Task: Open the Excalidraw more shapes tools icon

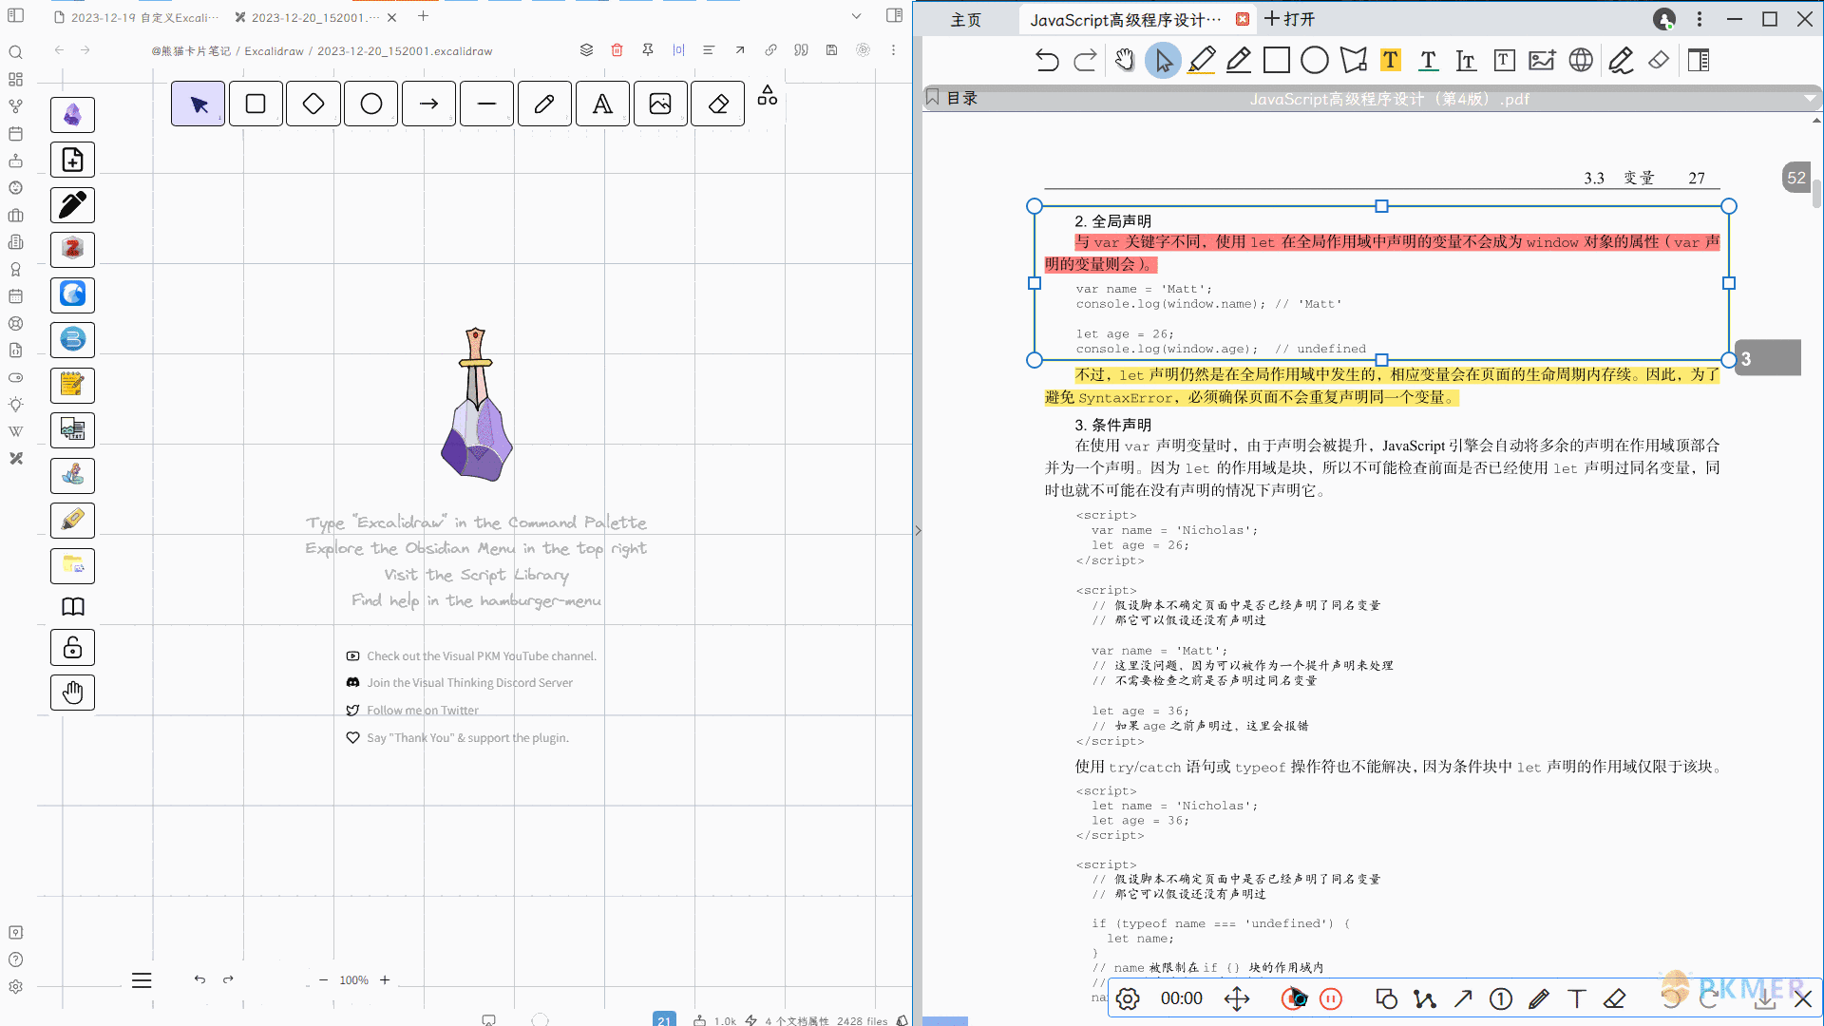Action: tap(768, 95)
